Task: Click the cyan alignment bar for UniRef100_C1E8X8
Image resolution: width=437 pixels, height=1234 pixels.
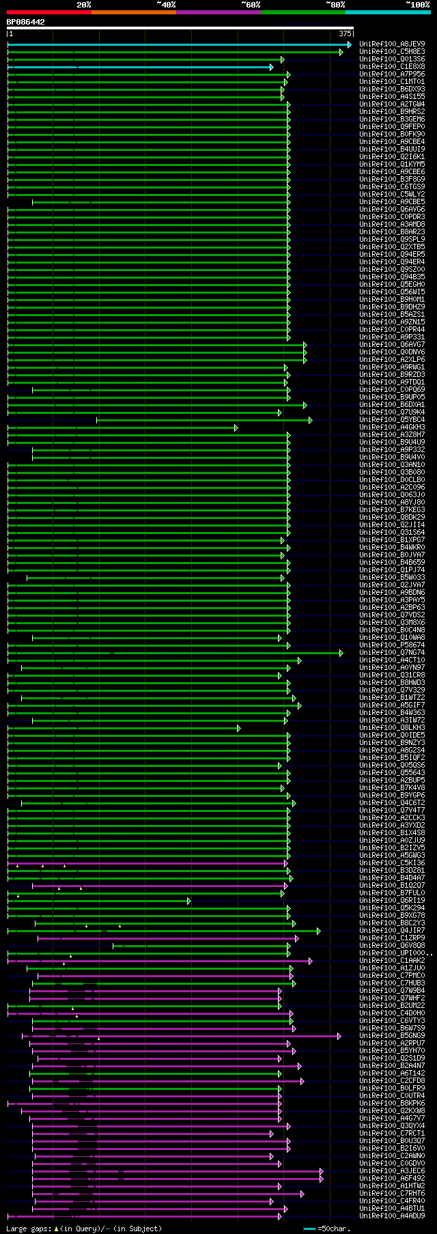Action: click(x=140, y=67)
